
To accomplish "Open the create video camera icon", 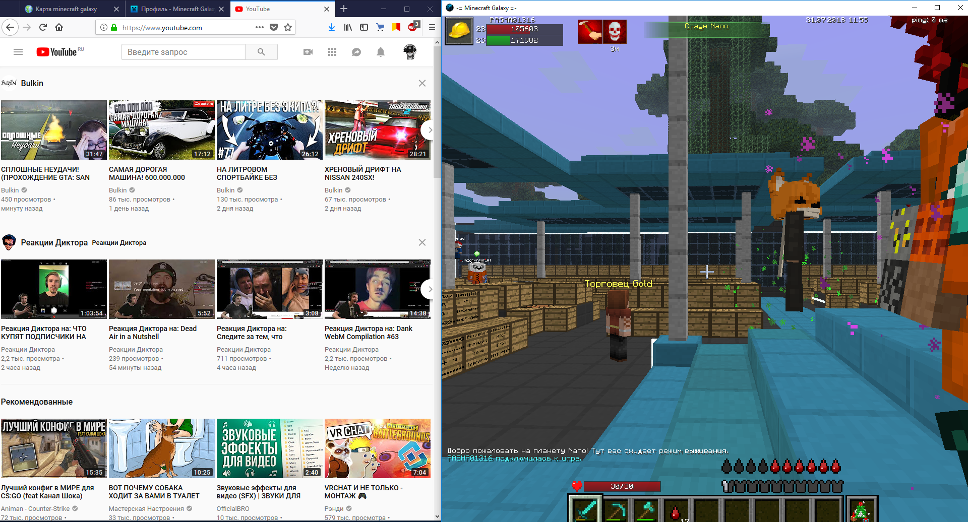I will click(x=308, y=52).
